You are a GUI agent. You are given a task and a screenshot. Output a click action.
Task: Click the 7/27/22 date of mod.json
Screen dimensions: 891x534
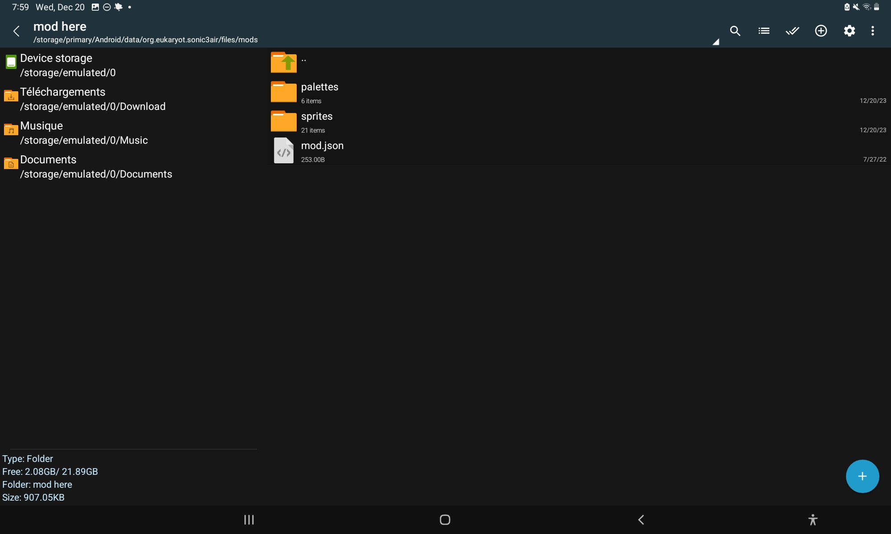[875, 159]
